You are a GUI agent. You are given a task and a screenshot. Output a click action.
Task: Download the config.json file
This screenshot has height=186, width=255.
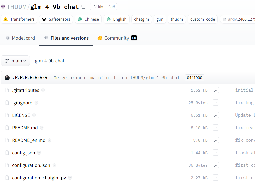coord(216,153)
